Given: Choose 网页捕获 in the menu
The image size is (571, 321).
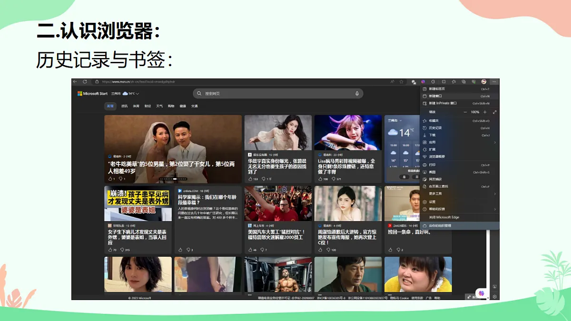Looking at the screenshot, I should coord(460,179).
